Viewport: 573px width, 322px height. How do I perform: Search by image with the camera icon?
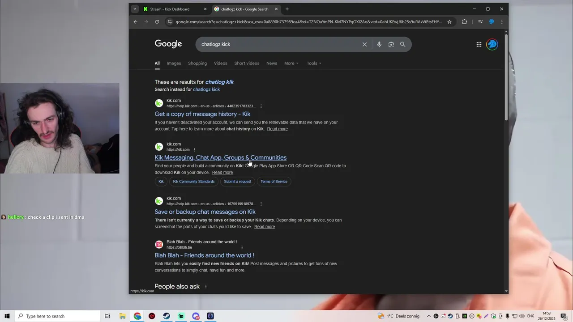(391, 44)
